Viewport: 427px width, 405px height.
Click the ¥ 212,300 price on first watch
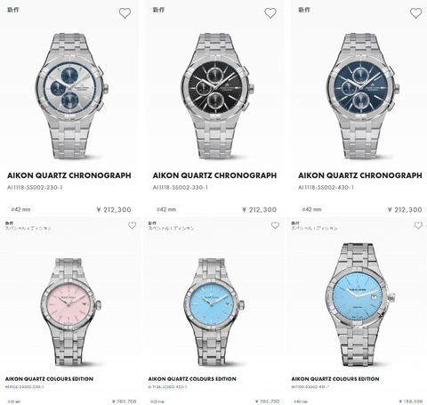click(x=114, y=210)
